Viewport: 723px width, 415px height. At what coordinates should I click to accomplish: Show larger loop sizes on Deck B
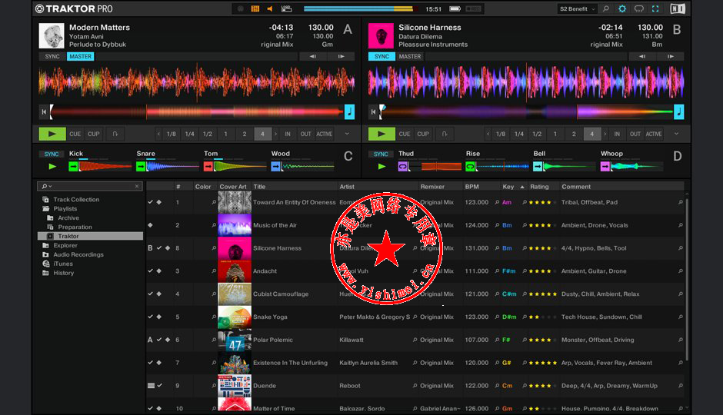click(605, 134)
